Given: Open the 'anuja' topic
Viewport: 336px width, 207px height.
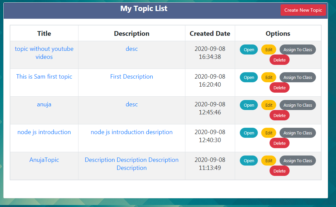Looking at the screenshot, I should point(248,105).
